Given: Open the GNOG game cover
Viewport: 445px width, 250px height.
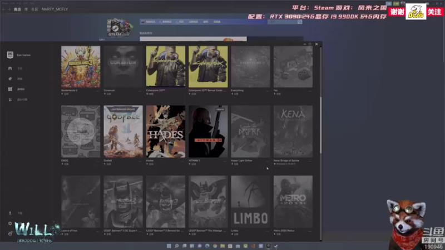Looking at the screenshot, I should click(81, 132).
